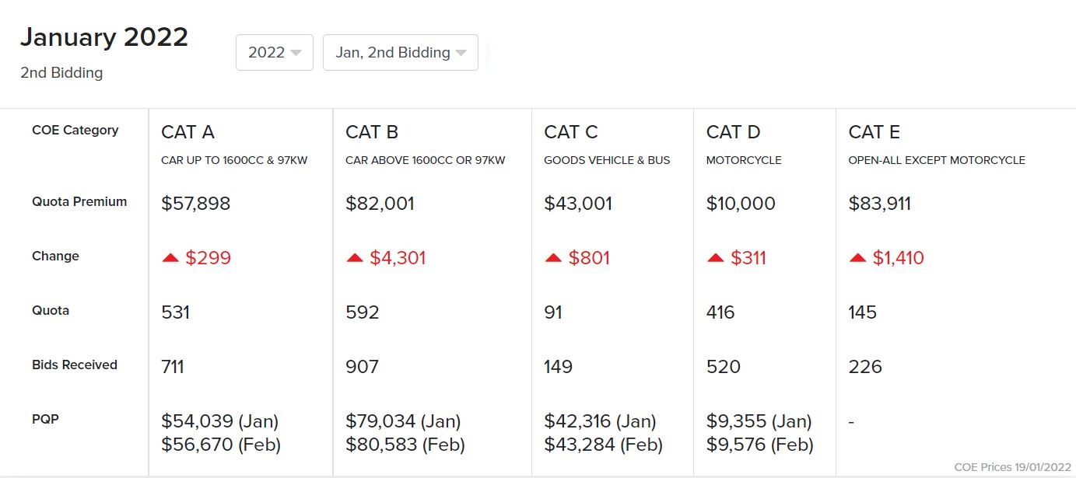Image resolution: width=1076 pixels, height=478 pixels.
Task: Click the 2nd Bidding subtitle text
Action: click(x=61, y=72)
